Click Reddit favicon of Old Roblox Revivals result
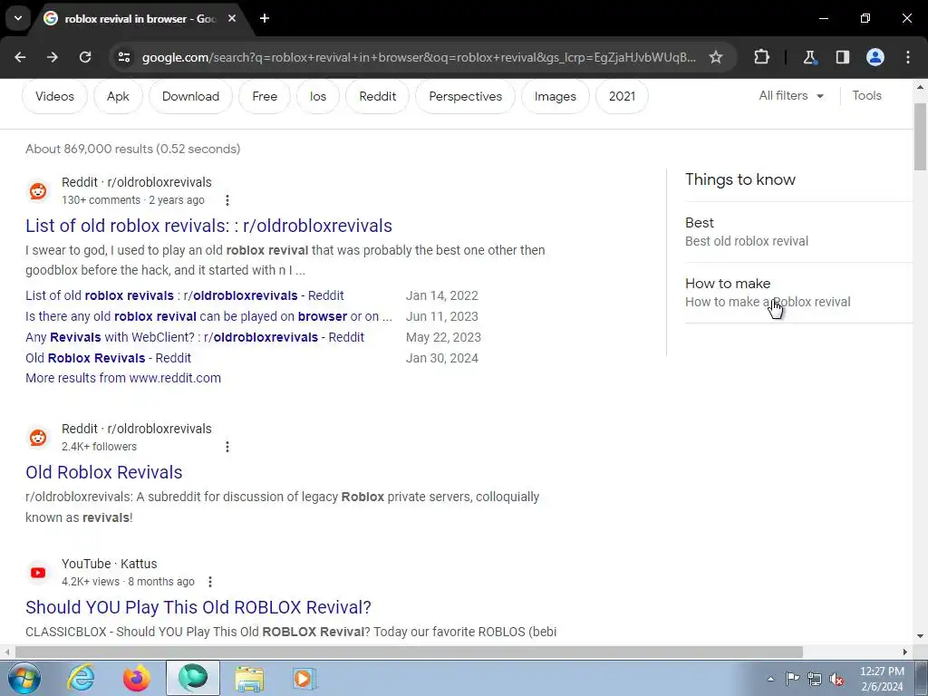928x696 pixels. click(x=38, y=438)
